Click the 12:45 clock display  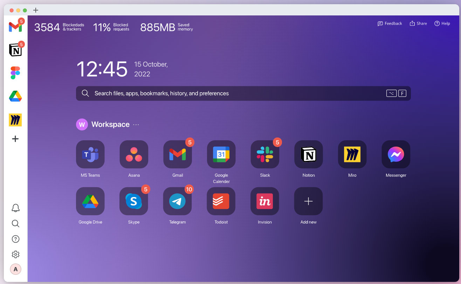tap(102, 69)
